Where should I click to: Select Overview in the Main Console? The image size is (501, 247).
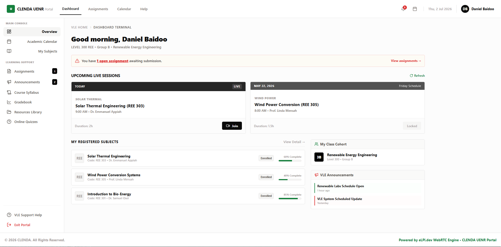pos(32,32)
